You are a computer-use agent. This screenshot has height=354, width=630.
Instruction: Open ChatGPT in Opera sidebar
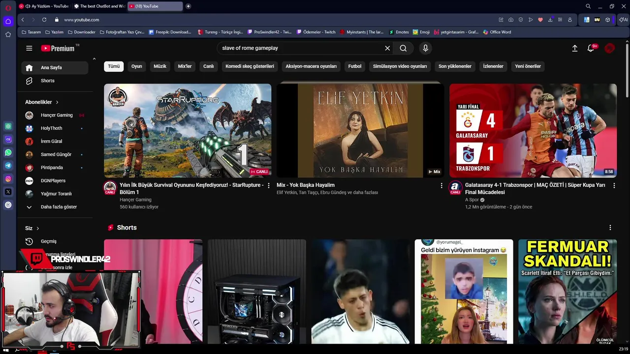pos(8,126)
